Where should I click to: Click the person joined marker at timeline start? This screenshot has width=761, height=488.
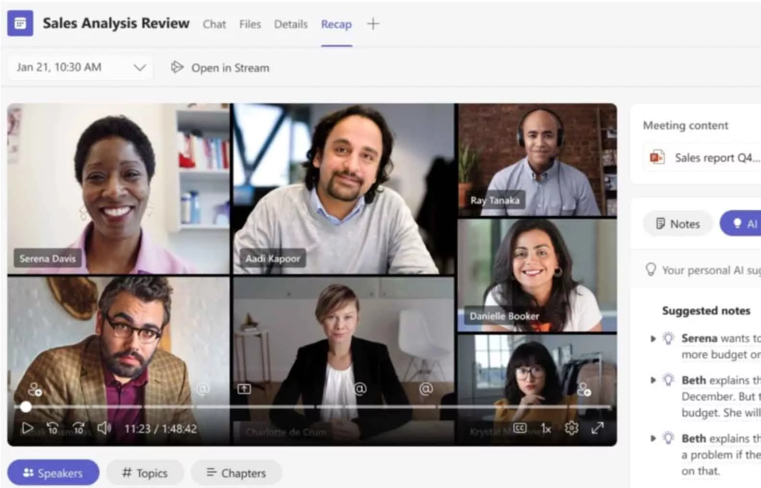[x=35, y=389]
